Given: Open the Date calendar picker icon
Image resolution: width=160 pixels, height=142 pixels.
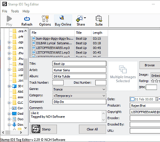Looking at the screenshot, I should click(x=157, y=99).
